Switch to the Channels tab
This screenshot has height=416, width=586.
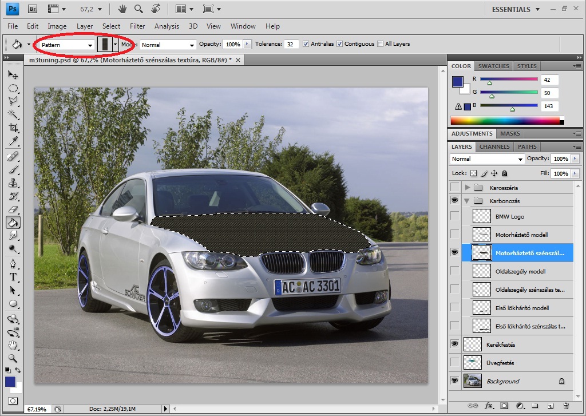click(494, 146)
